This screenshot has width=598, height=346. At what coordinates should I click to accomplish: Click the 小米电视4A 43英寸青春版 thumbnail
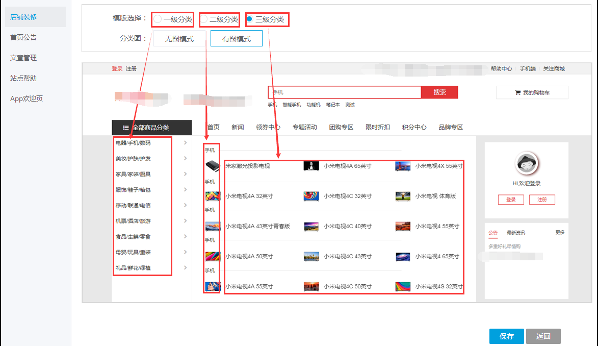pos(213,227)
